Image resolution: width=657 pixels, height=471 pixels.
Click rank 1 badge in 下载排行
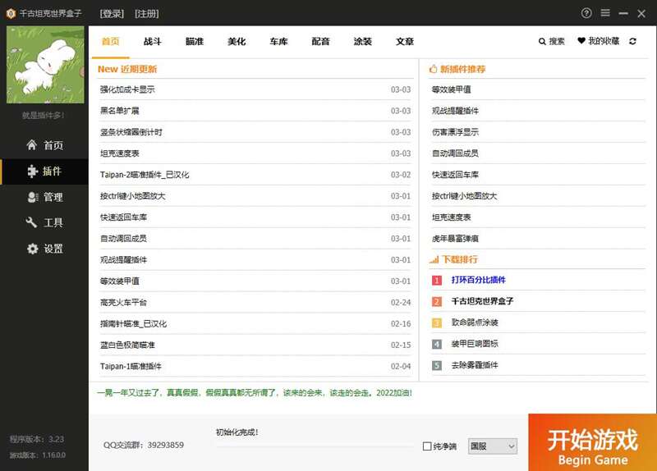coord(437,280)
